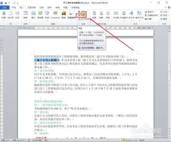Switch to the 百度网盘 tab
Viewport: 171px width, 142px height.
(x=75, y=8)
